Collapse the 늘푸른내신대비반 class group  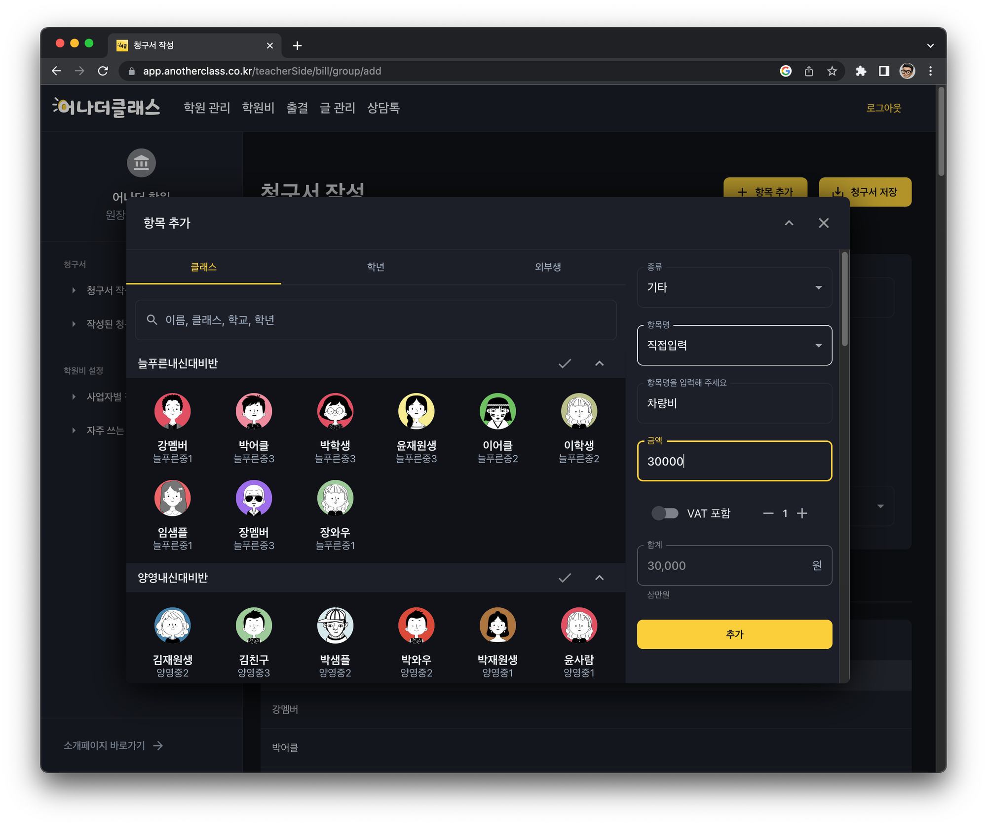(600, 363)
